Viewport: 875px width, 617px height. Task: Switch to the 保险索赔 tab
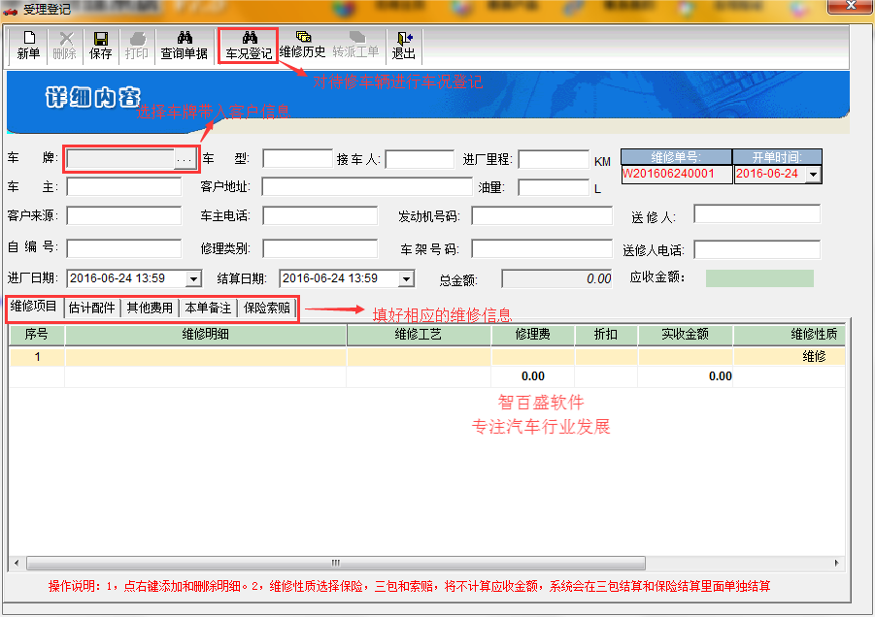(x=267, y=308)
